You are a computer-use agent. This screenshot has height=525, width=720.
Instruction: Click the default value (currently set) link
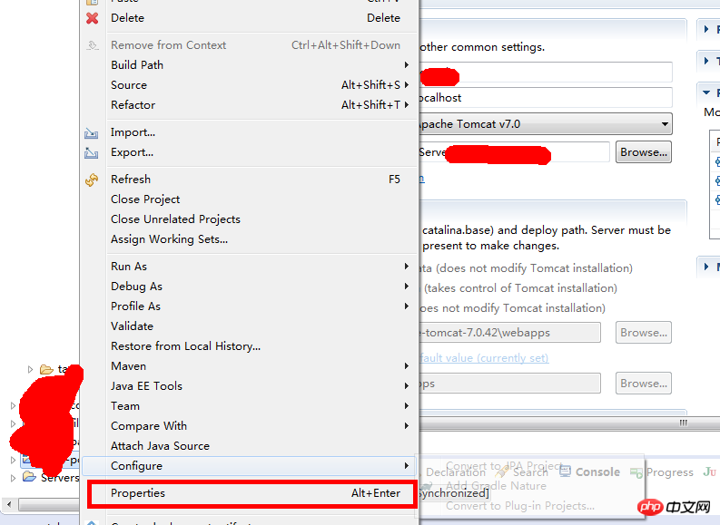pos(484,357)
